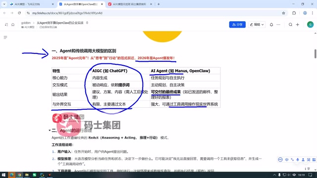The image size is (317, 178).
Task: Click the plus icon to create new
Action: pos(297,25)
